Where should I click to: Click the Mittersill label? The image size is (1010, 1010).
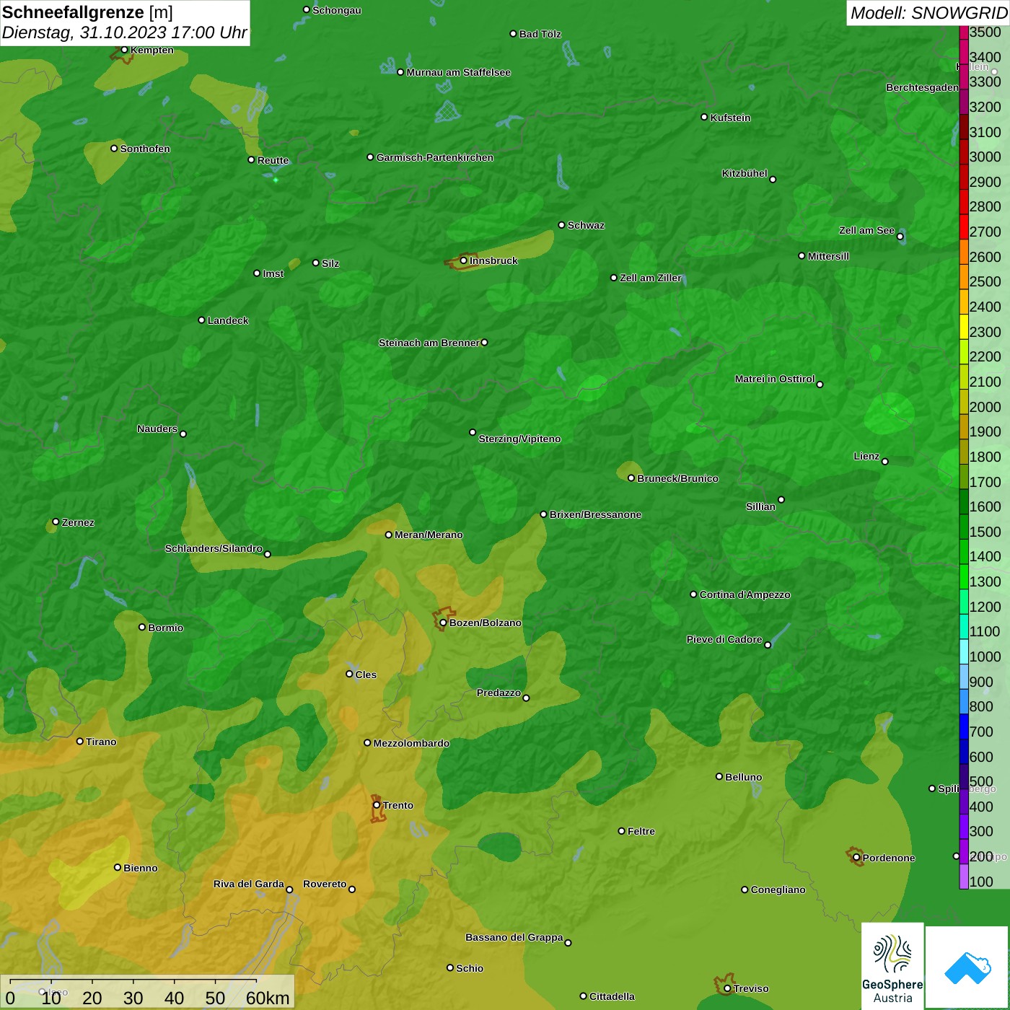[x=828, y=256]
